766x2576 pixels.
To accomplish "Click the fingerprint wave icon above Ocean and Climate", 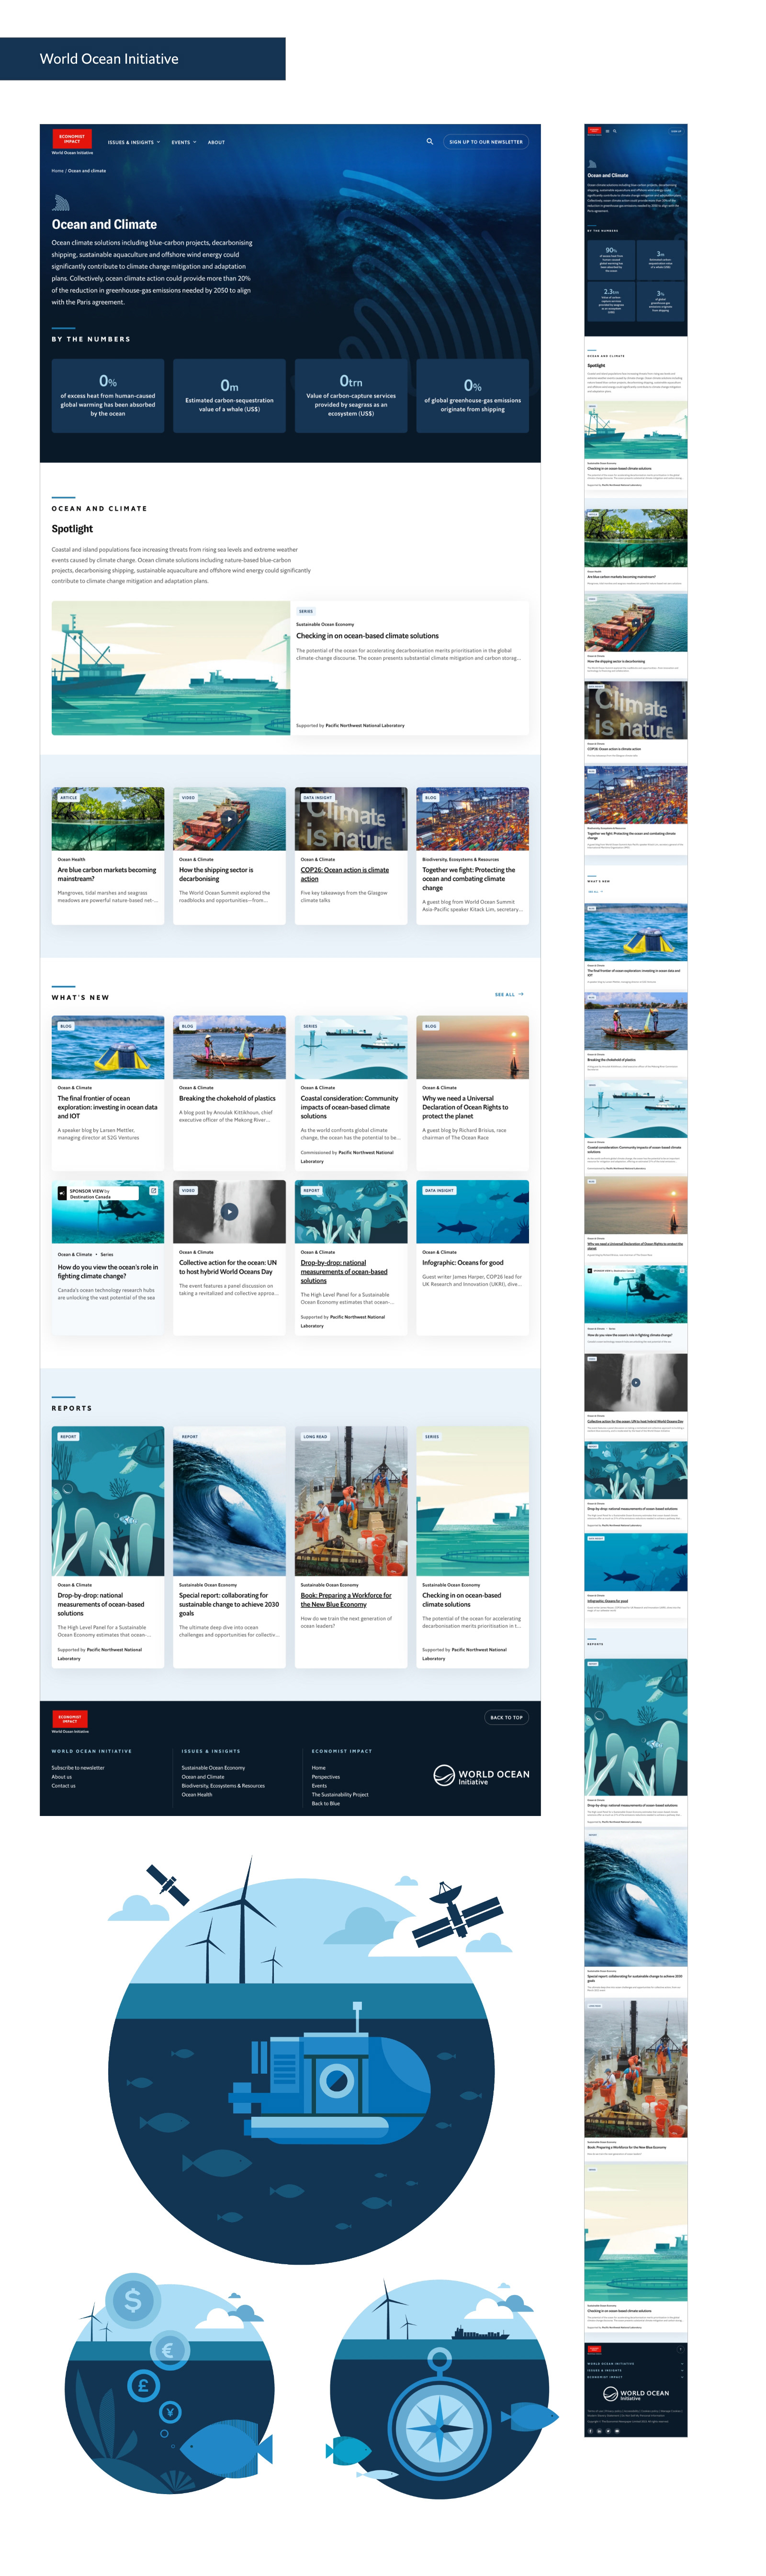I will pos(61,202).
